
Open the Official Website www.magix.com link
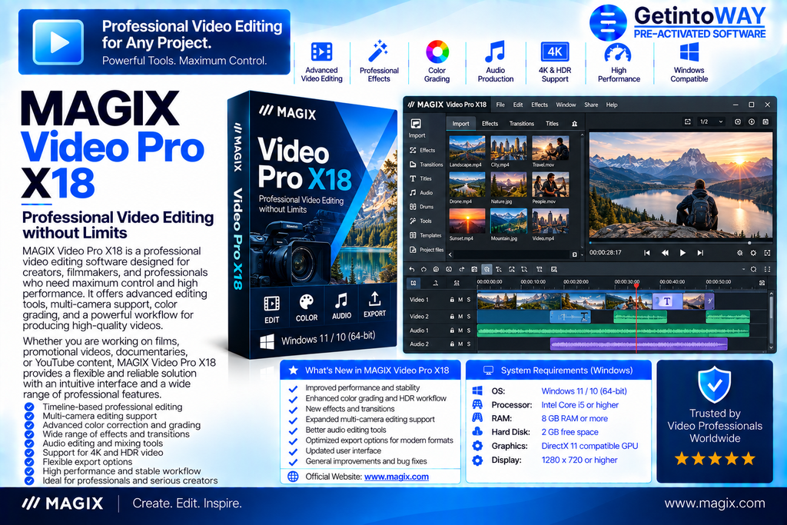click(x=396, y=477)
